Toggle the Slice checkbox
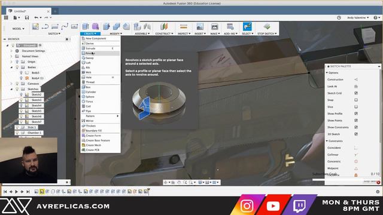Image resolution: width=383 pixels, height=215 pixels. point(356,107)
